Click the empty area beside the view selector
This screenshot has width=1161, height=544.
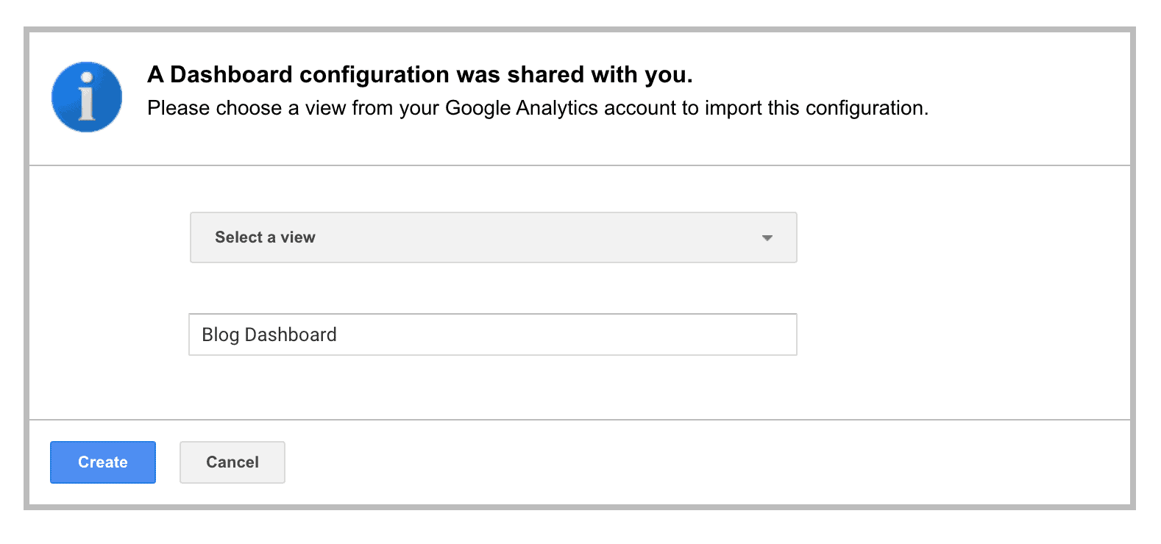point(956,237)
